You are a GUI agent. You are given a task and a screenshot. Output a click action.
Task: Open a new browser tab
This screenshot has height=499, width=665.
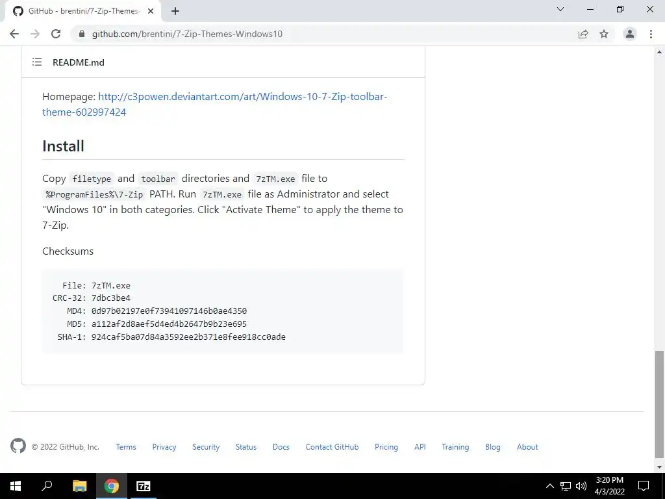(x=175, y=12)
